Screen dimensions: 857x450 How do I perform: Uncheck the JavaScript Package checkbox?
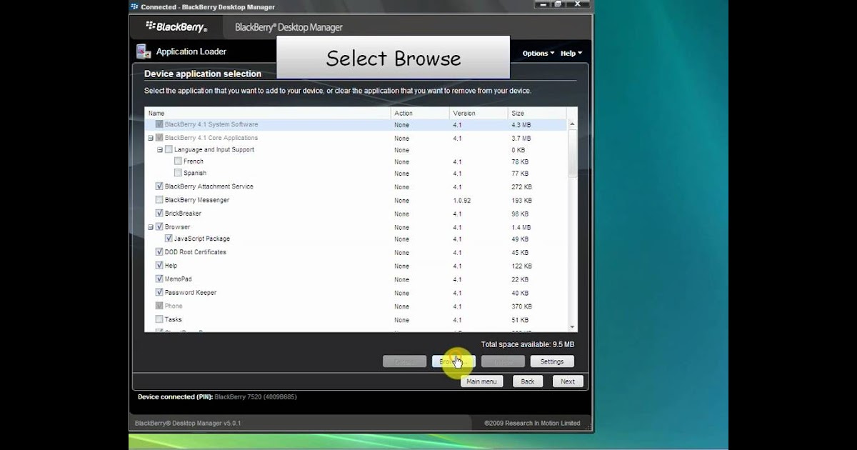pos(169,239)
